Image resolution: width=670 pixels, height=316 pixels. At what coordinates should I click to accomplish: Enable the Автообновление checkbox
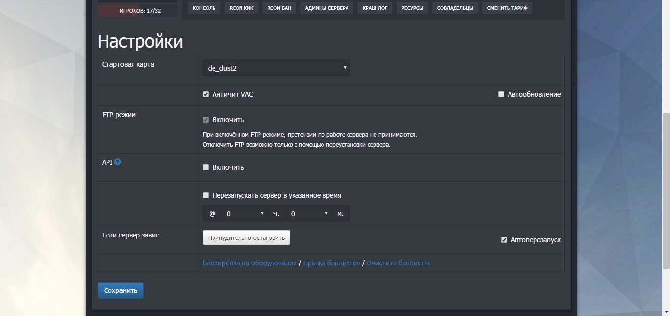click(501, 94)
